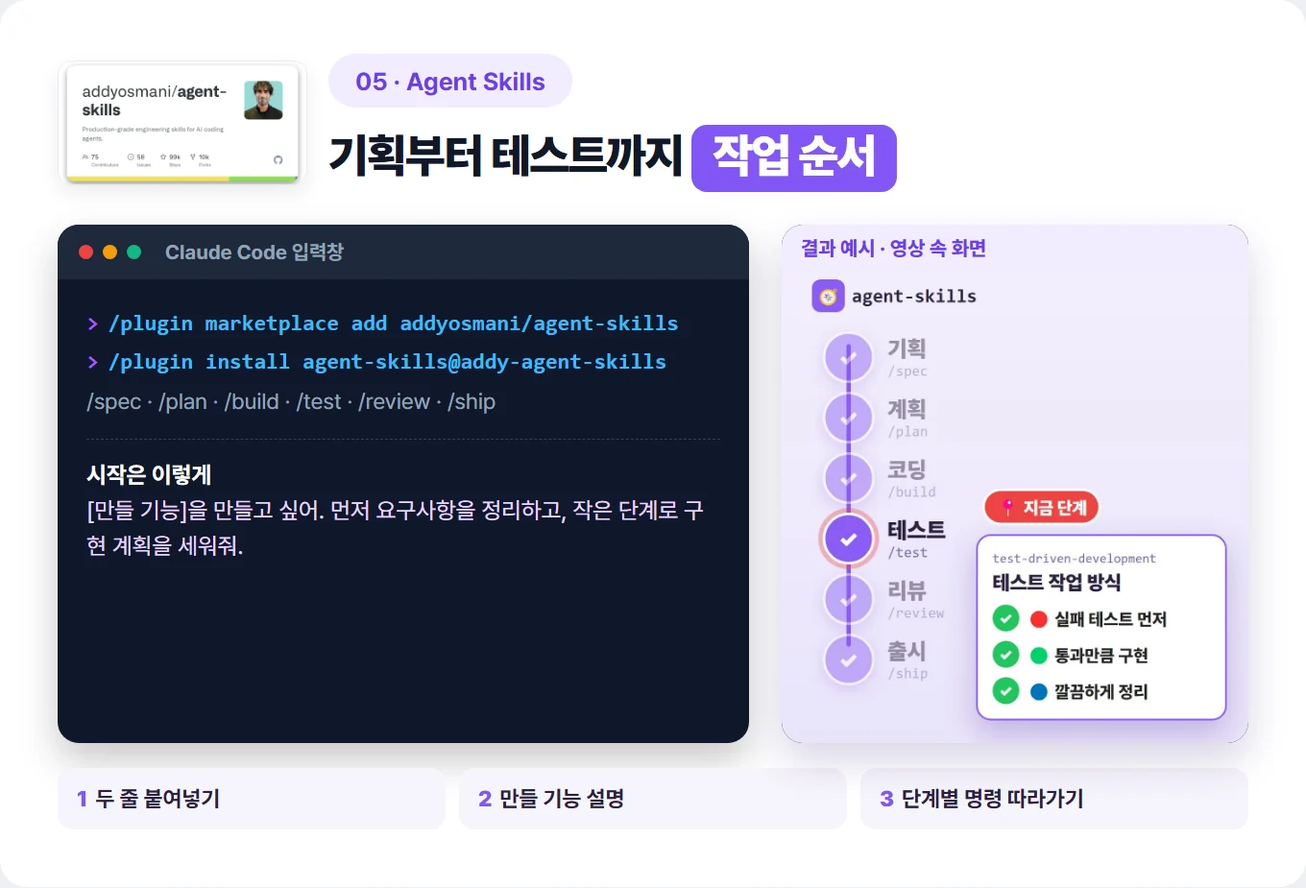Click the 기획부터 테스트까지 headline
This screenshot has width=1306, height=888.
point(505,156)
